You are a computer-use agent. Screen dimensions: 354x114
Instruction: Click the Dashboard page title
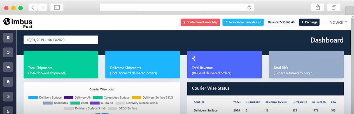[x=327, y=40]
